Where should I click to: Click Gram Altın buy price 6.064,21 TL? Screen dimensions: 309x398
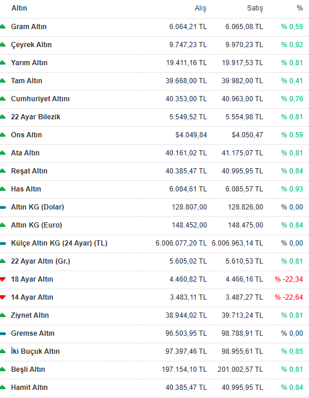point(188,27)
